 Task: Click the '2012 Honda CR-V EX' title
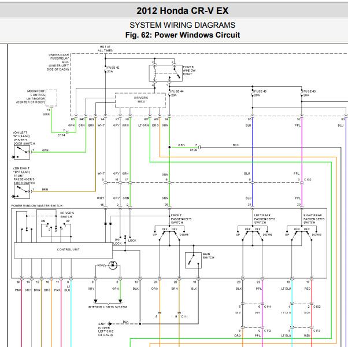[x=182, y=10]
